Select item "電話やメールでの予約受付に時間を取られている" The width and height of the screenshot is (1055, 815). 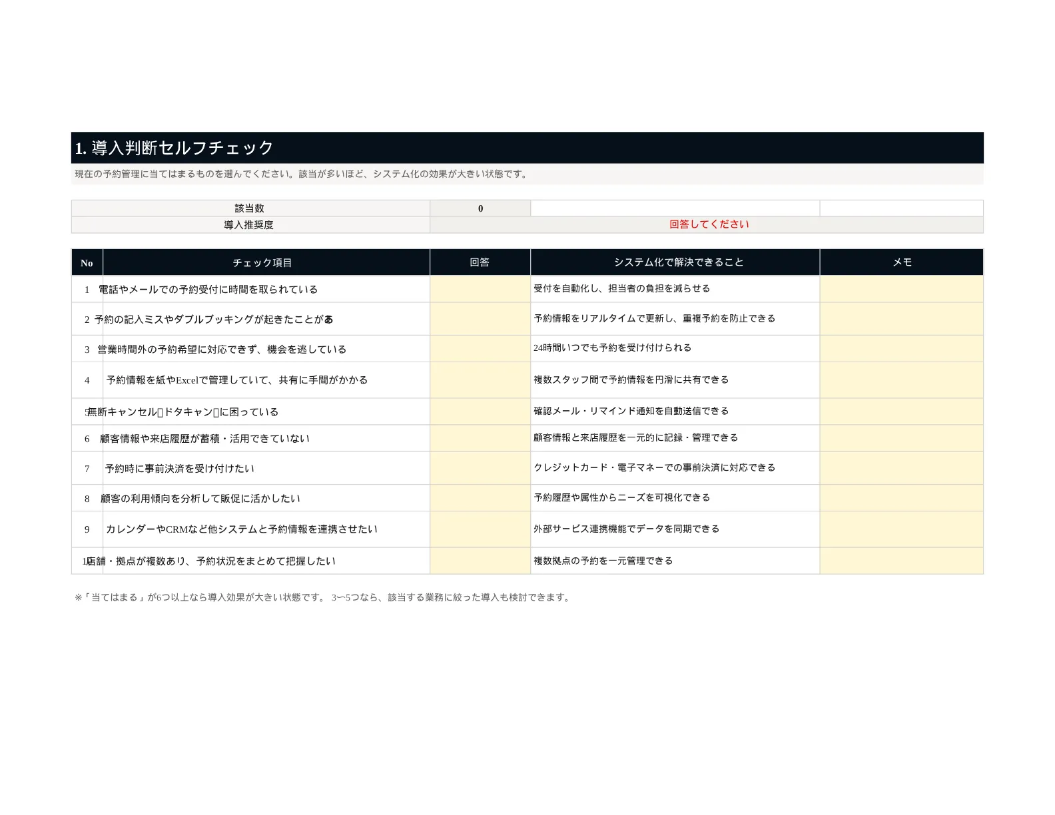click(208, 290)
